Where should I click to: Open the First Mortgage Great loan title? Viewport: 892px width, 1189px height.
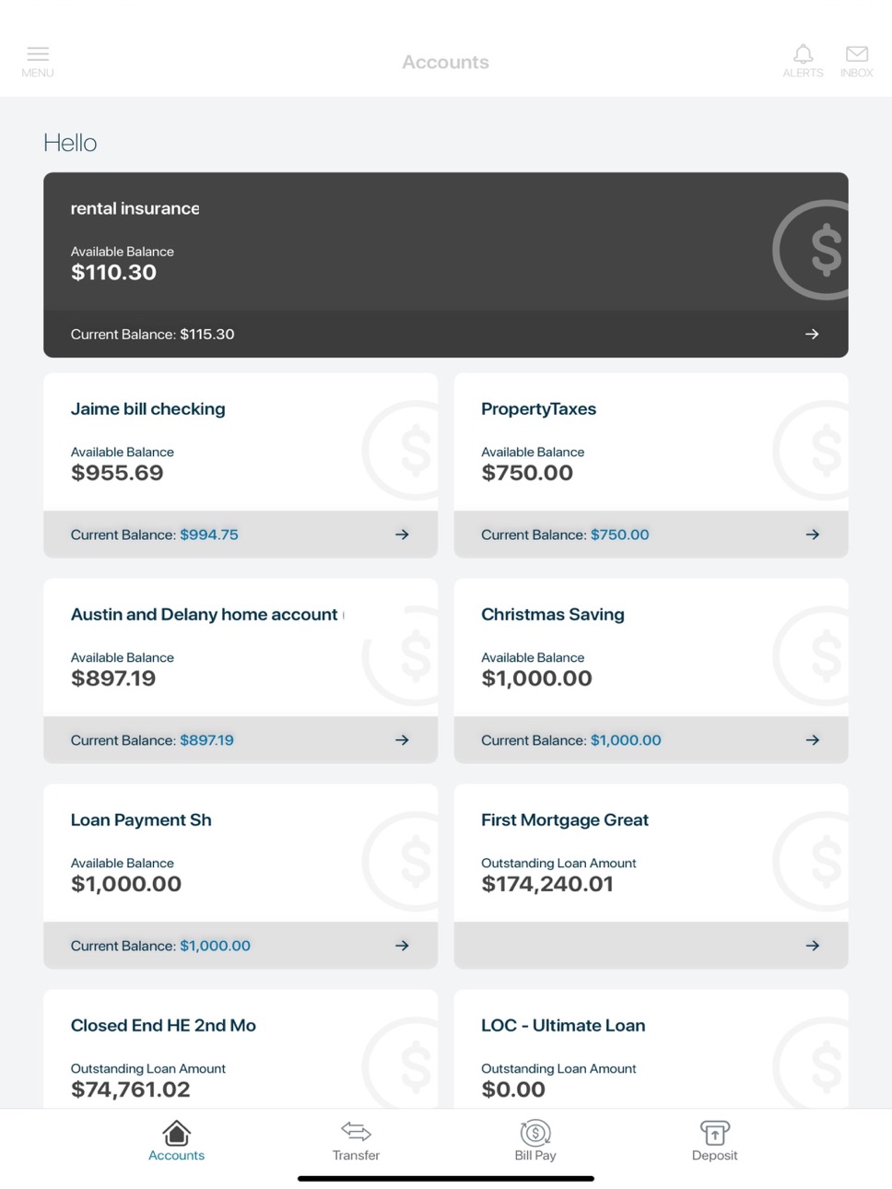564,820
